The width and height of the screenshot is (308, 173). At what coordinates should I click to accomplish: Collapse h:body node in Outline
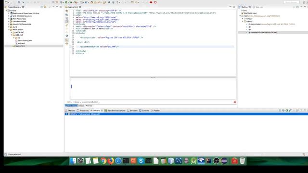243,21
